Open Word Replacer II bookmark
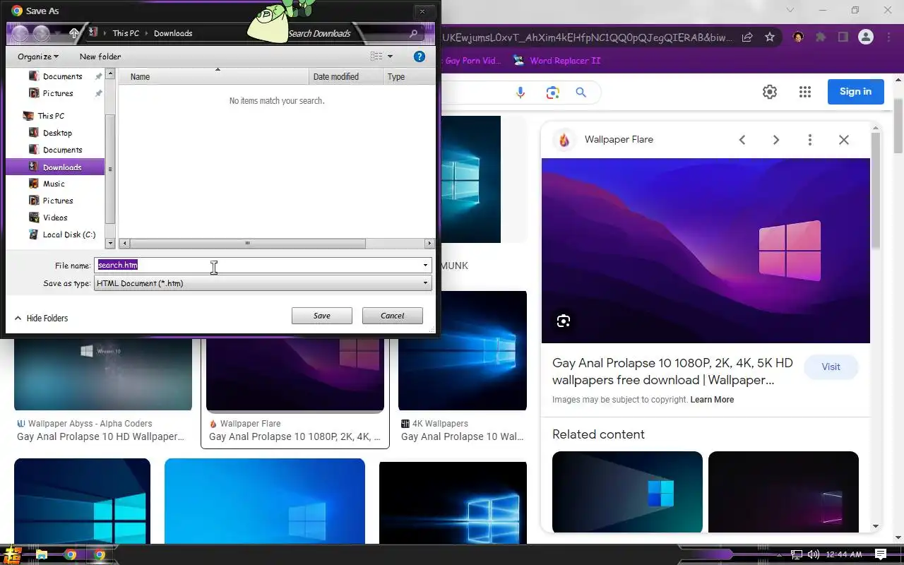 [557, 61]
